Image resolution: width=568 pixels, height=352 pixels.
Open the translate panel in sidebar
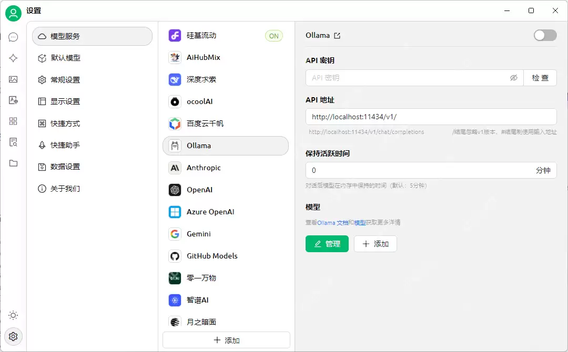pos(13,100)
